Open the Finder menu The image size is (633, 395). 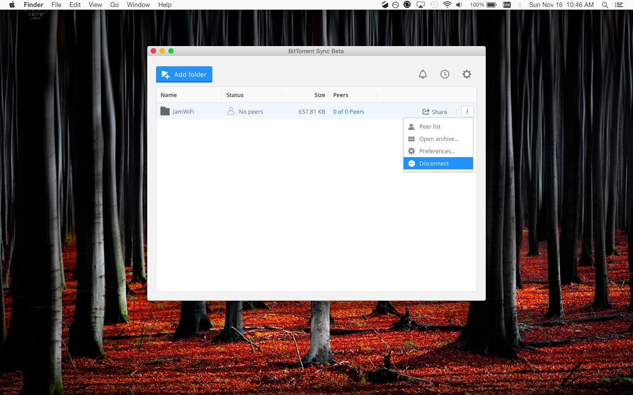pyautogui.click(x=33, y=5)
